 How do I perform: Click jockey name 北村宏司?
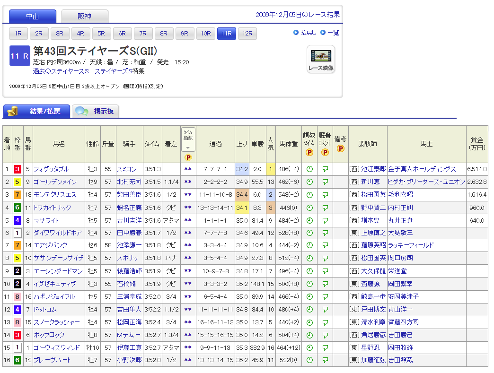[x=129, y=182]
